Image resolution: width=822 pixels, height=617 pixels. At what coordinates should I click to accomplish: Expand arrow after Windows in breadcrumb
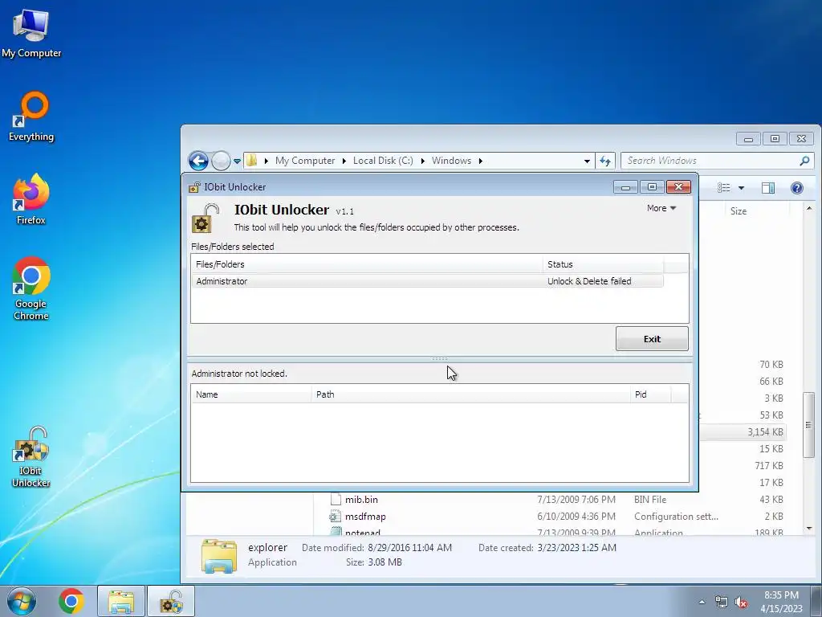click(480, 161)
